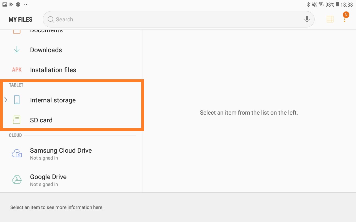
Task: Click the Downloads arrow icon
Action: click(17, 50)
